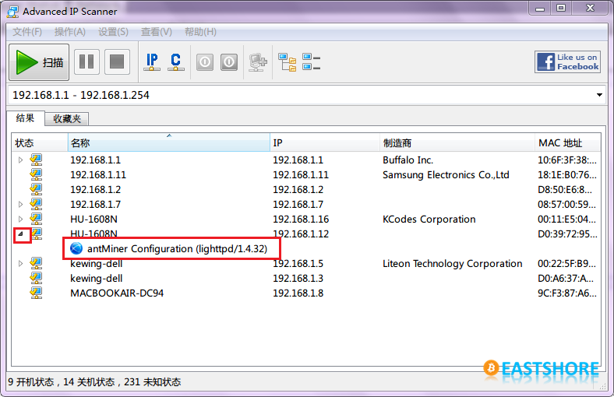Click the IP cell 192.168.1.3

(x=298, y=279)
